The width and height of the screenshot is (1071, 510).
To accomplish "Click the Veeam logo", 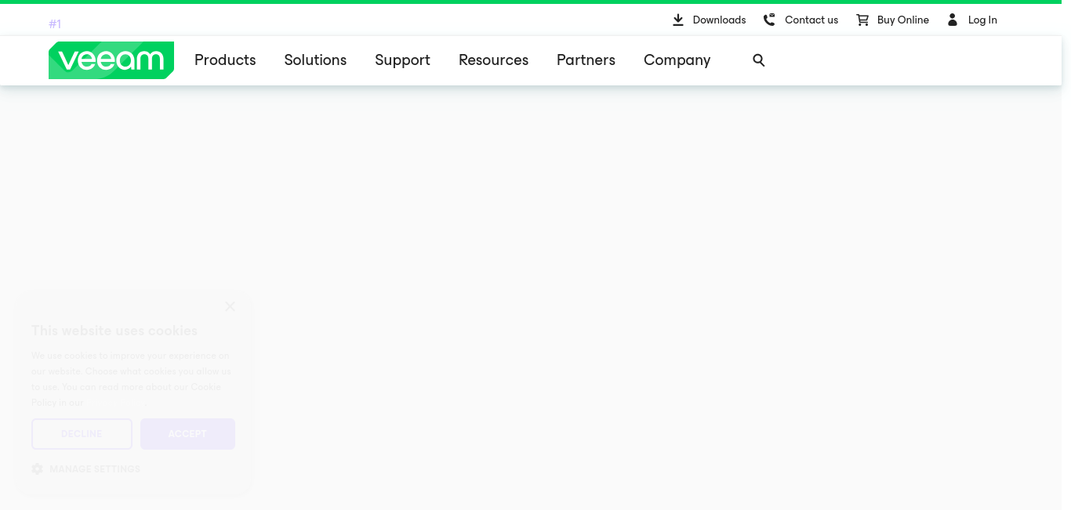I will point(111,60).
